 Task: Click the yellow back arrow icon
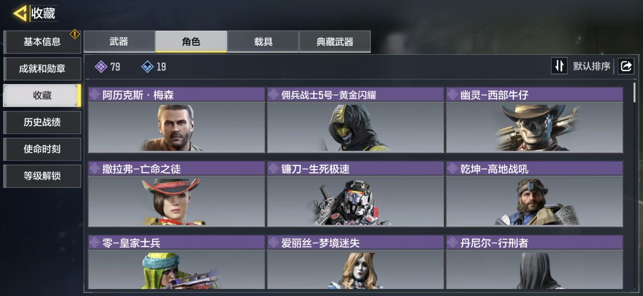20,13
